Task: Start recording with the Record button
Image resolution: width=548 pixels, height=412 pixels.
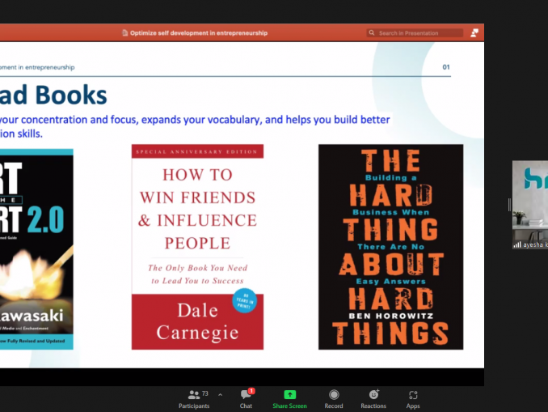Action: click(x=334, y=399)
